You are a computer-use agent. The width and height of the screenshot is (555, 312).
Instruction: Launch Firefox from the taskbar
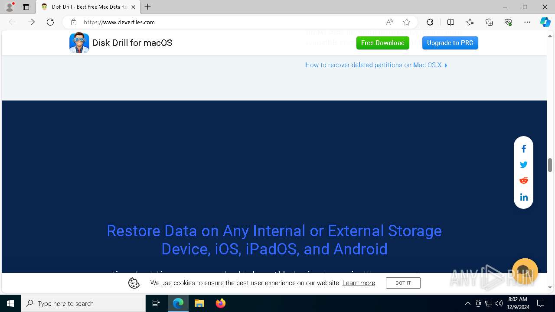(x=221, y=303)
